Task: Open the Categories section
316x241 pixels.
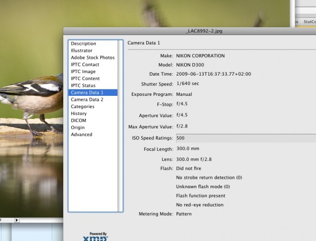Action: pyautogui.click(x=82, y=107)
